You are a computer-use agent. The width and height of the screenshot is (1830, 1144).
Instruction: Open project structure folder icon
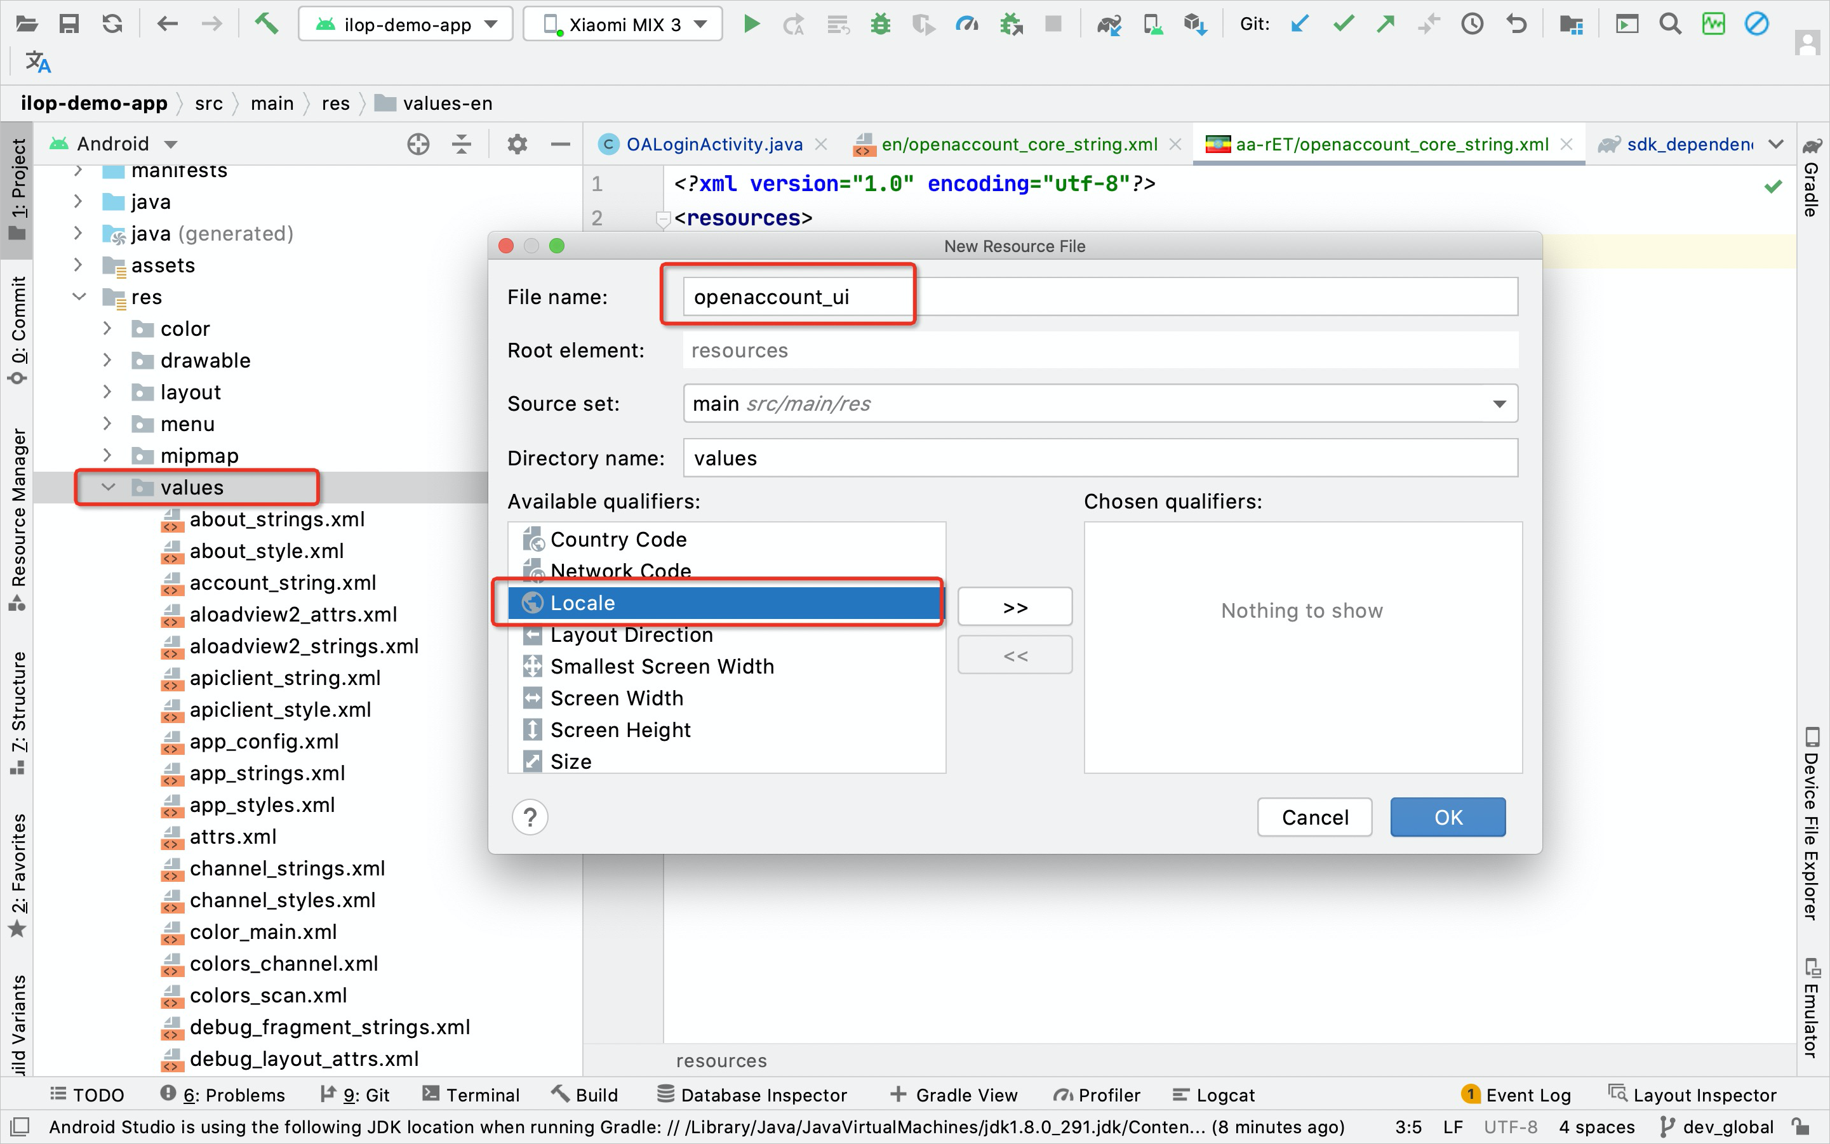pyautogui.click(x=1571, y=25)
